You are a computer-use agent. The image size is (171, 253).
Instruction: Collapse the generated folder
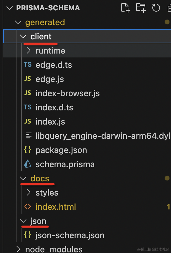tap(18, 22)
